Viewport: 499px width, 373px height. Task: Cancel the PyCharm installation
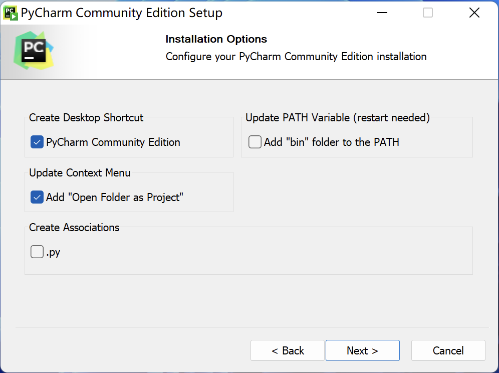(448, 350)
